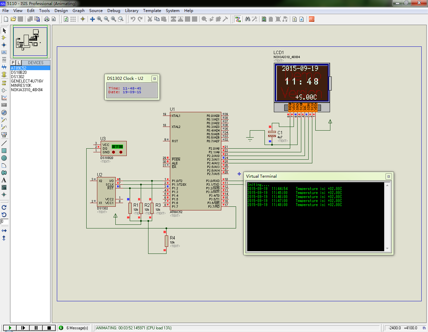Image resolution: width=428 pixels, height=332 pixels.
Task: Open the Debug menu
Action: click(x=114, y=11)
